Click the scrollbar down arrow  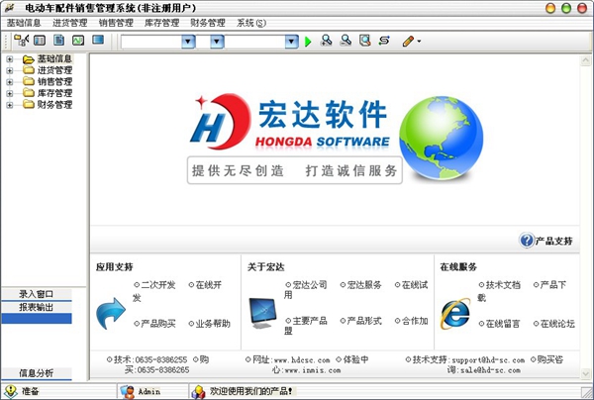click(x=586, y=374)
